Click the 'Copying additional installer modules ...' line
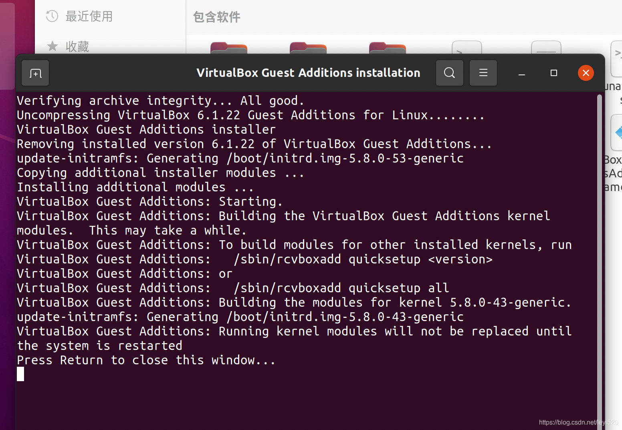The width and height of the screenshot is (622, 430). [x=160, y=173]
